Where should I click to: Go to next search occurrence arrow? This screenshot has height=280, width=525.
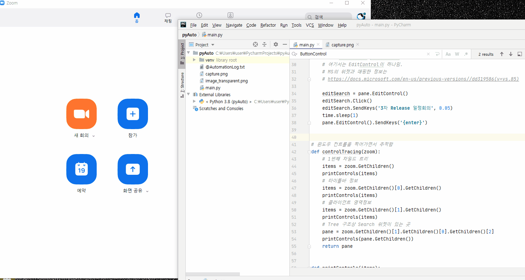pos(511,54)
